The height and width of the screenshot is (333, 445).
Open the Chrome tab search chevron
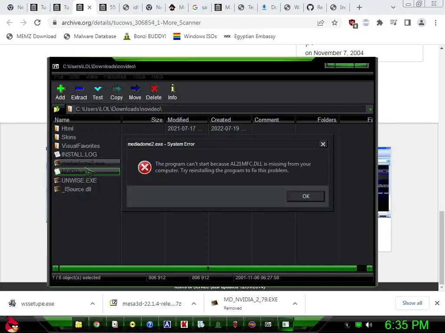coord(393,8)
